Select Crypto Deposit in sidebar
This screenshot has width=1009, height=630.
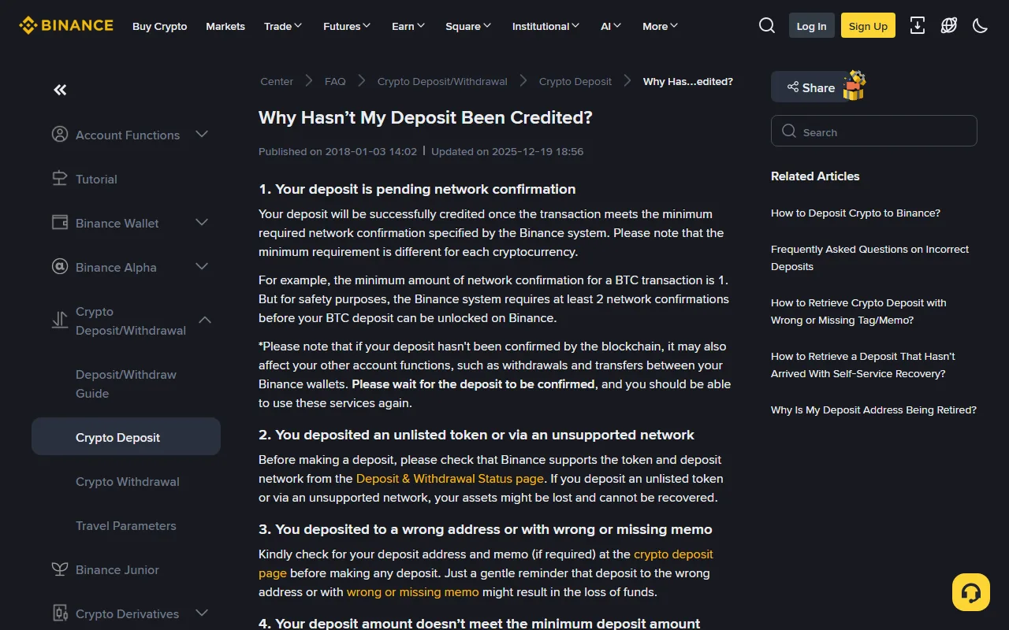126,436
